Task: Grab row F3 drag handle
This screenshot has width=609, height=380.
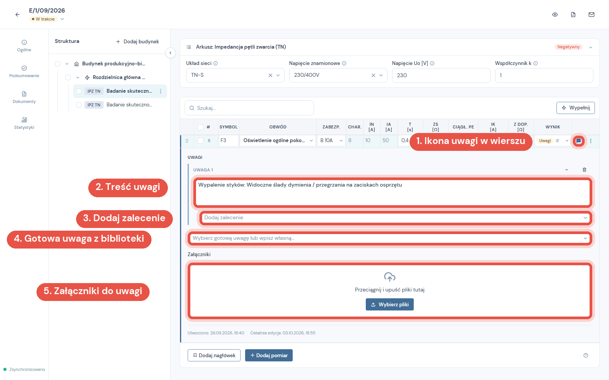Action: pyautogui.click(x=187, y=141)
